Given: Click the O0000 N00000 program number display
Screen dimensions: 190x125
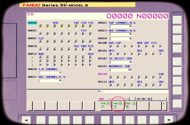Looking at the screenshot, I should coord(137,16).
